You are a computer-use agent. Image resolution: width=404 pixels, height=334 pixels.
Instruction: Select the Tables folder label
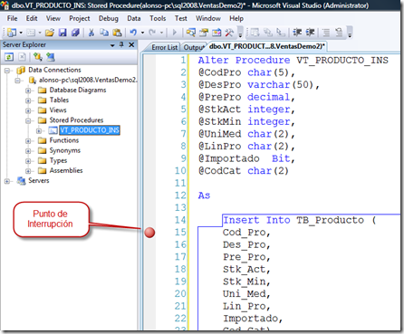coord(59,100)
